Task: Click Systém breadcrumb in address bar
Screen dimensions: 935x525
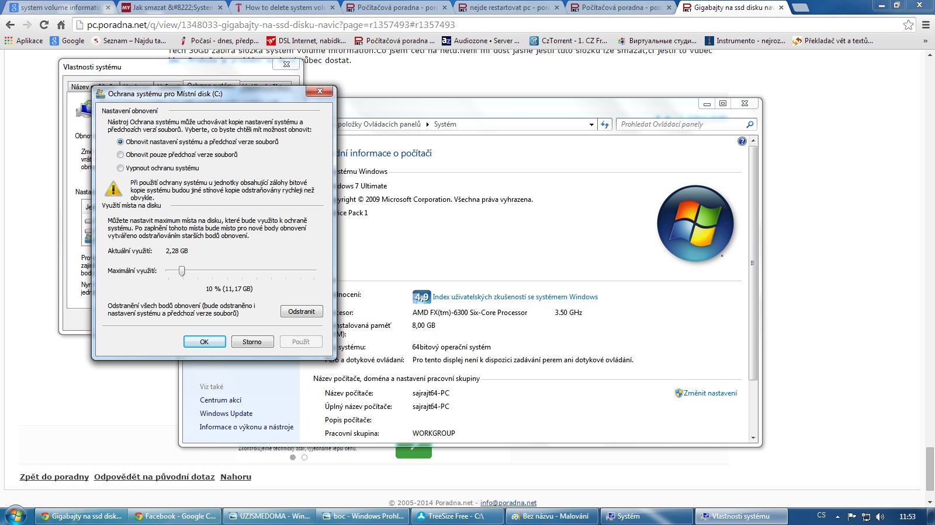Action: tap(445, 124)
